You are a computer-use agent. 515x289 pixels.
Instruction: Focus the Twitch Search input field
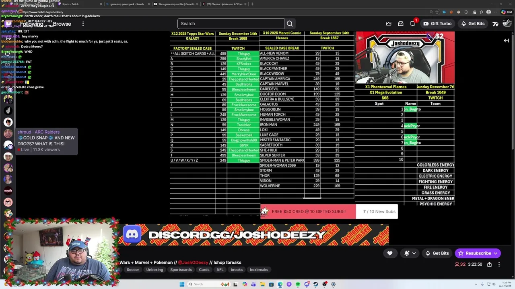tap(231, 24)
